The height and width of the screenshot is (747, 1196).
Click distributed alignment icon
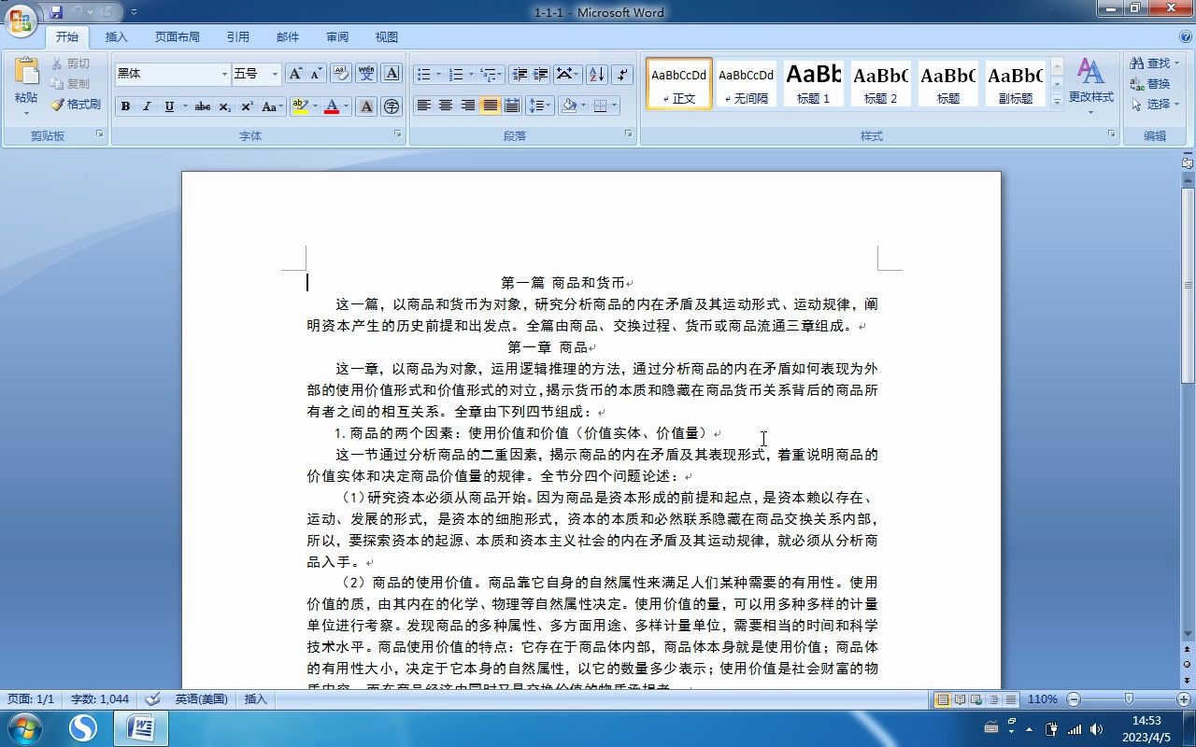[512, 106]
